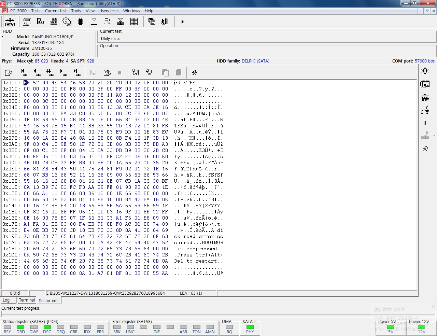The height and width of the screenshot is (336, 437).
Task: Click the LBA : 63 (1) status field
Action: coord(191,293)
